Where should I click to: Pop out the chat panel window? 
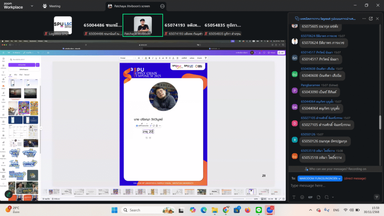pos(371,18)
